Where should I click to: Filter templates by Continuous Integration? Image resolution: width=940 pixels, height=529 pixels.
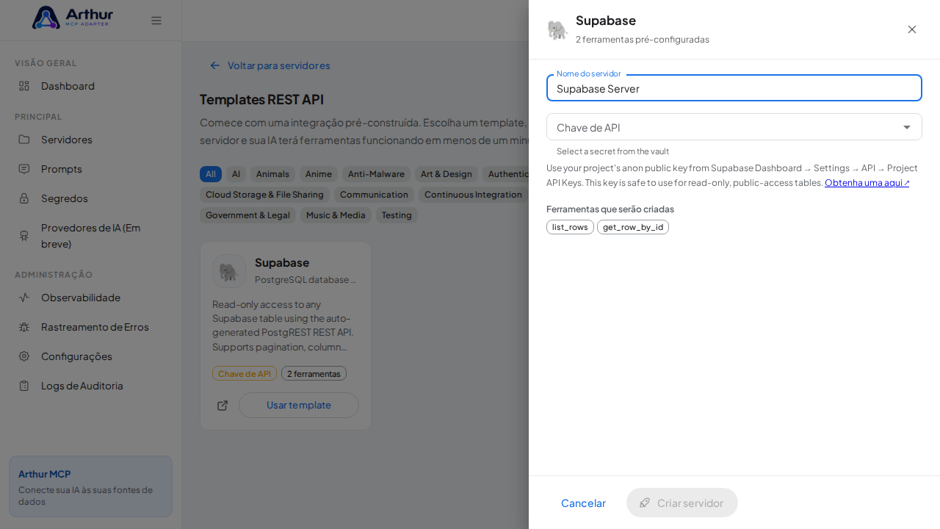(474, 195)
